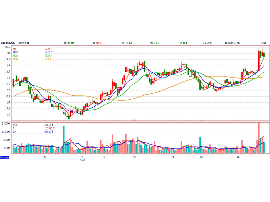Click the 日線 daily chart label
Viewport: 270px width, 202px height.
click(x=264, y=43)
